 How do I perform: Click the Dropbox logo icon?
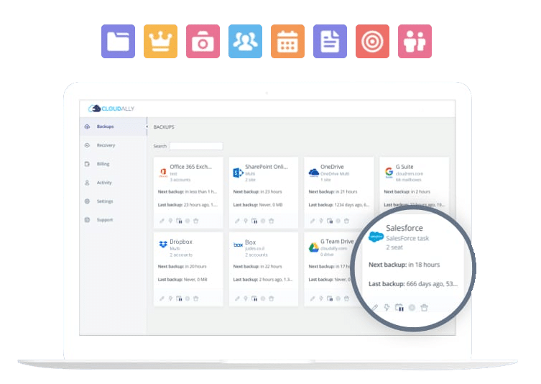click(163, 244)
